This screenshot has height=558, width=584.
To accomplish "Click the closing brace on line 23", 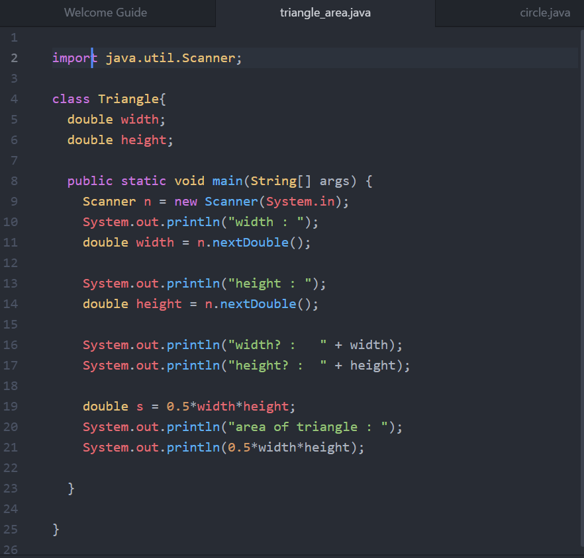I will (x=71, y=489).
